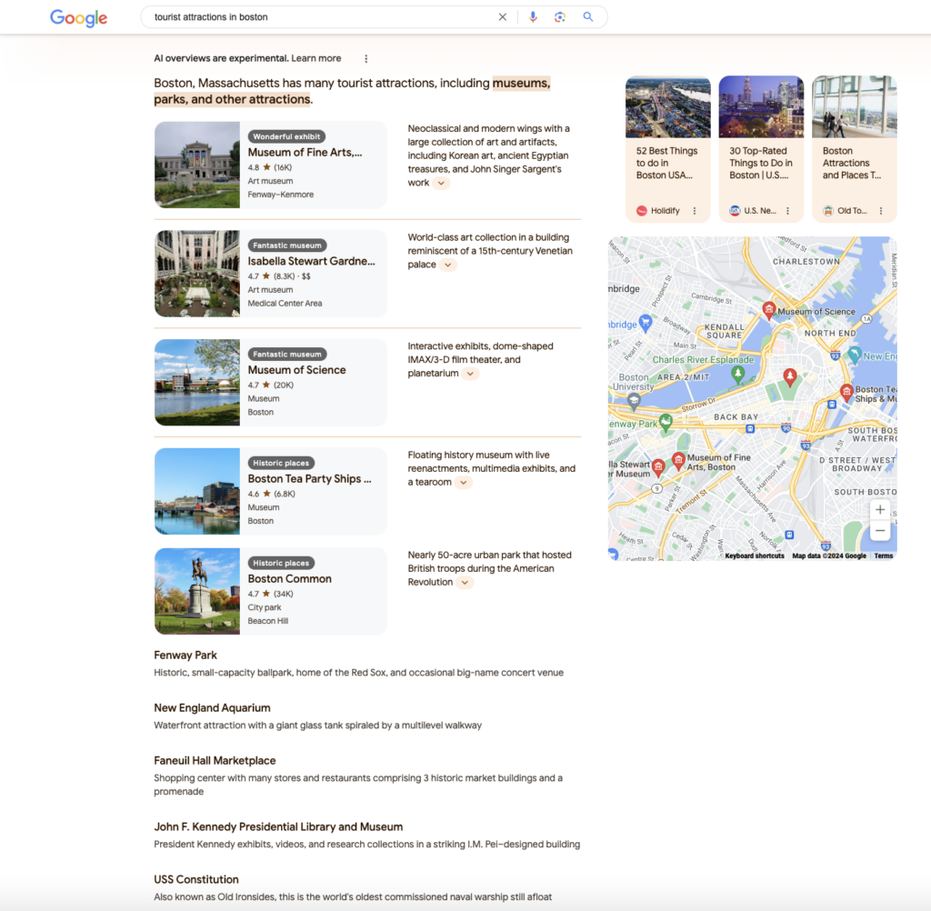Click the Boston Common statue thumbnail
The height and width of the screenshot is (911, 931).
click(x=197, y=591)
